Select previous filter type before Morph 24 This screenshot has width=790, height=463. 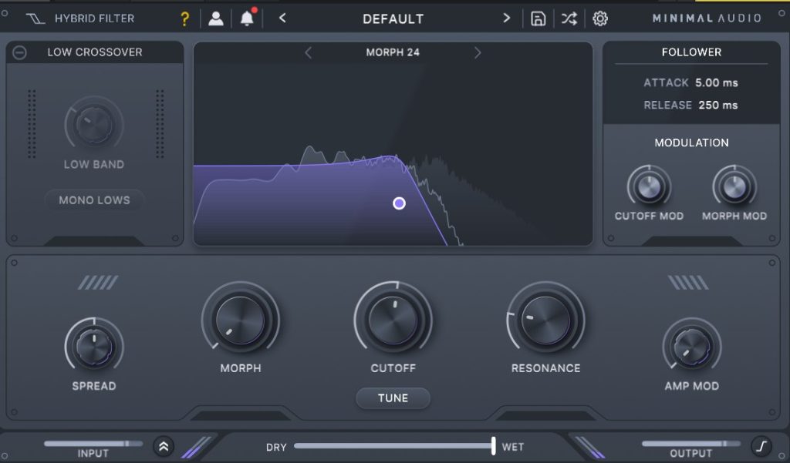click(x=309, y=52)
